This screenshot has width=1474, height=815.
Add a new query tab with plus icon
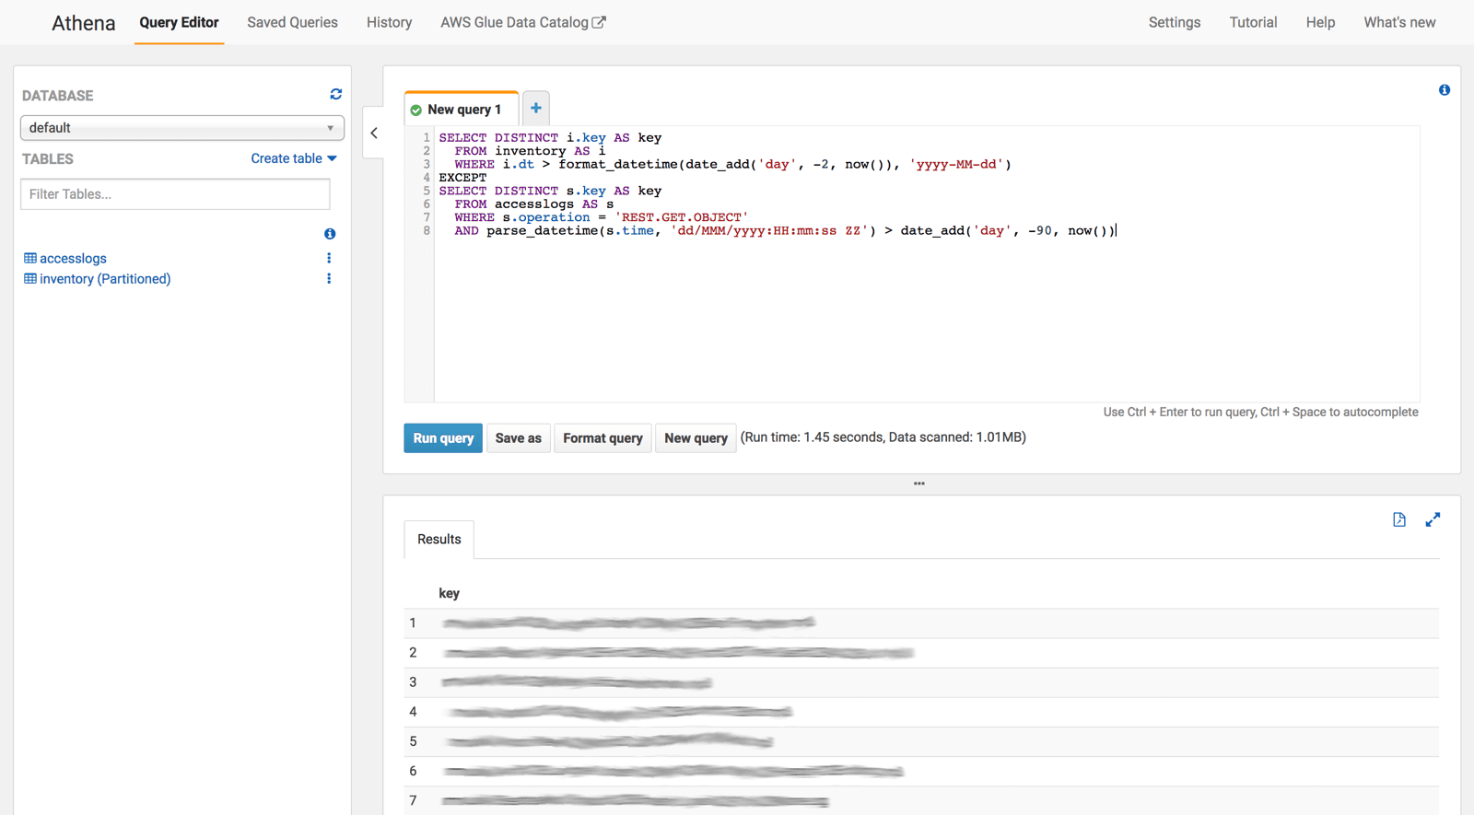click(x=536, y=109)
